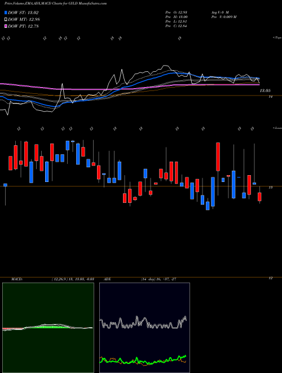Click the '<Tops' marker label

(277, 38)
